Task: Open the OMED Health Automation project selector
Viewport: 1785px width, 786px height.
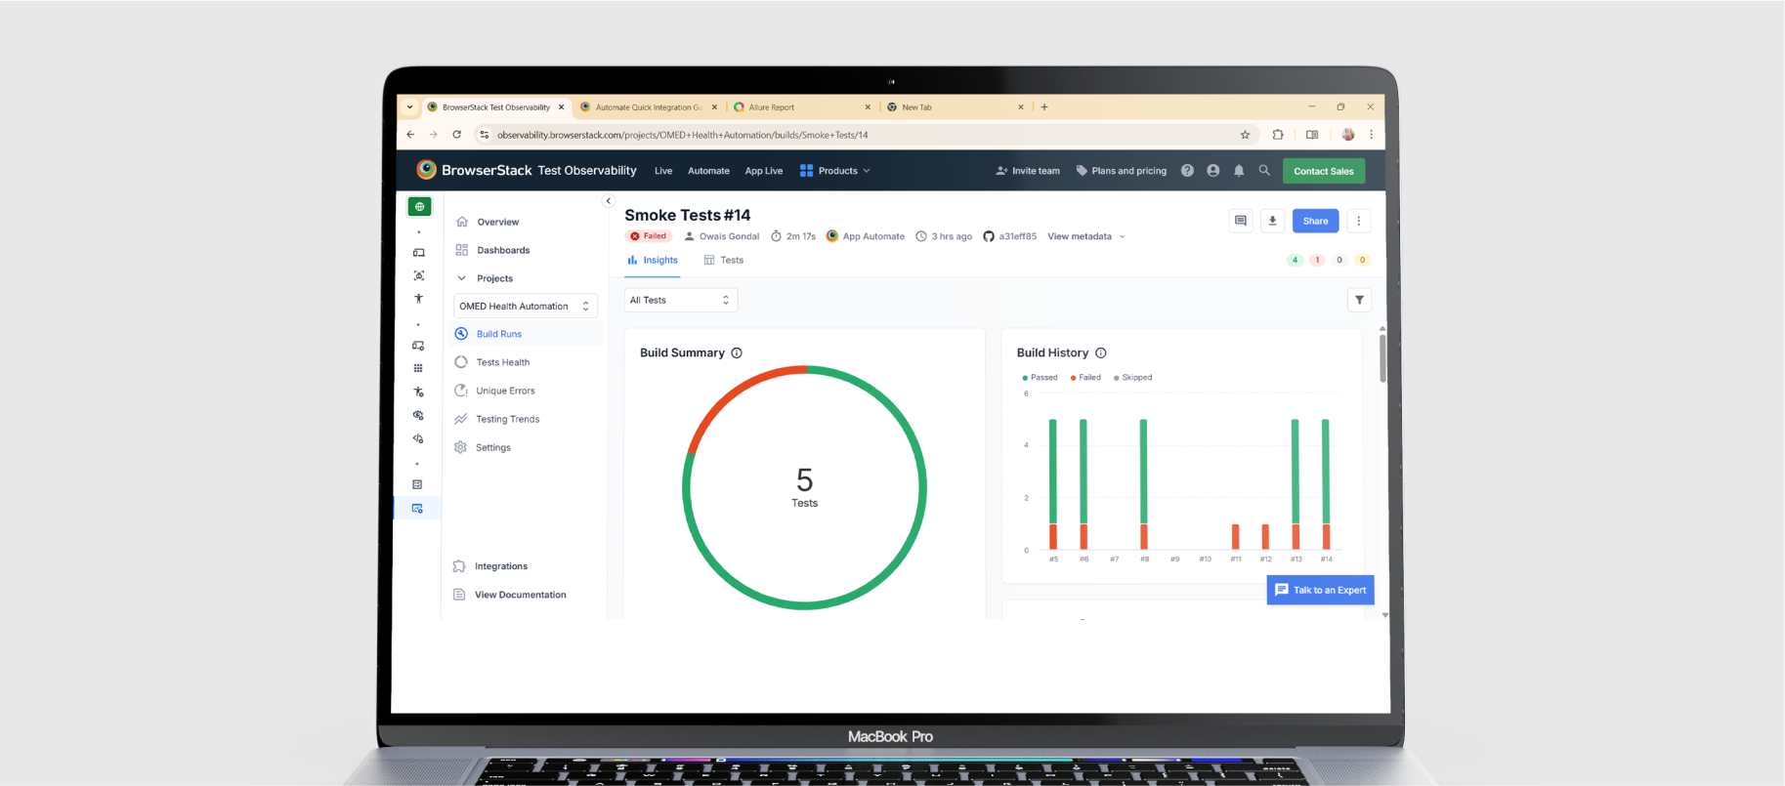Action: coord(525,307)
